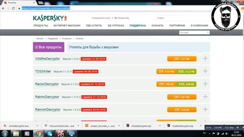Download TDSSKiller EXE file
The image size is (244, 137).
pos(186,72)
